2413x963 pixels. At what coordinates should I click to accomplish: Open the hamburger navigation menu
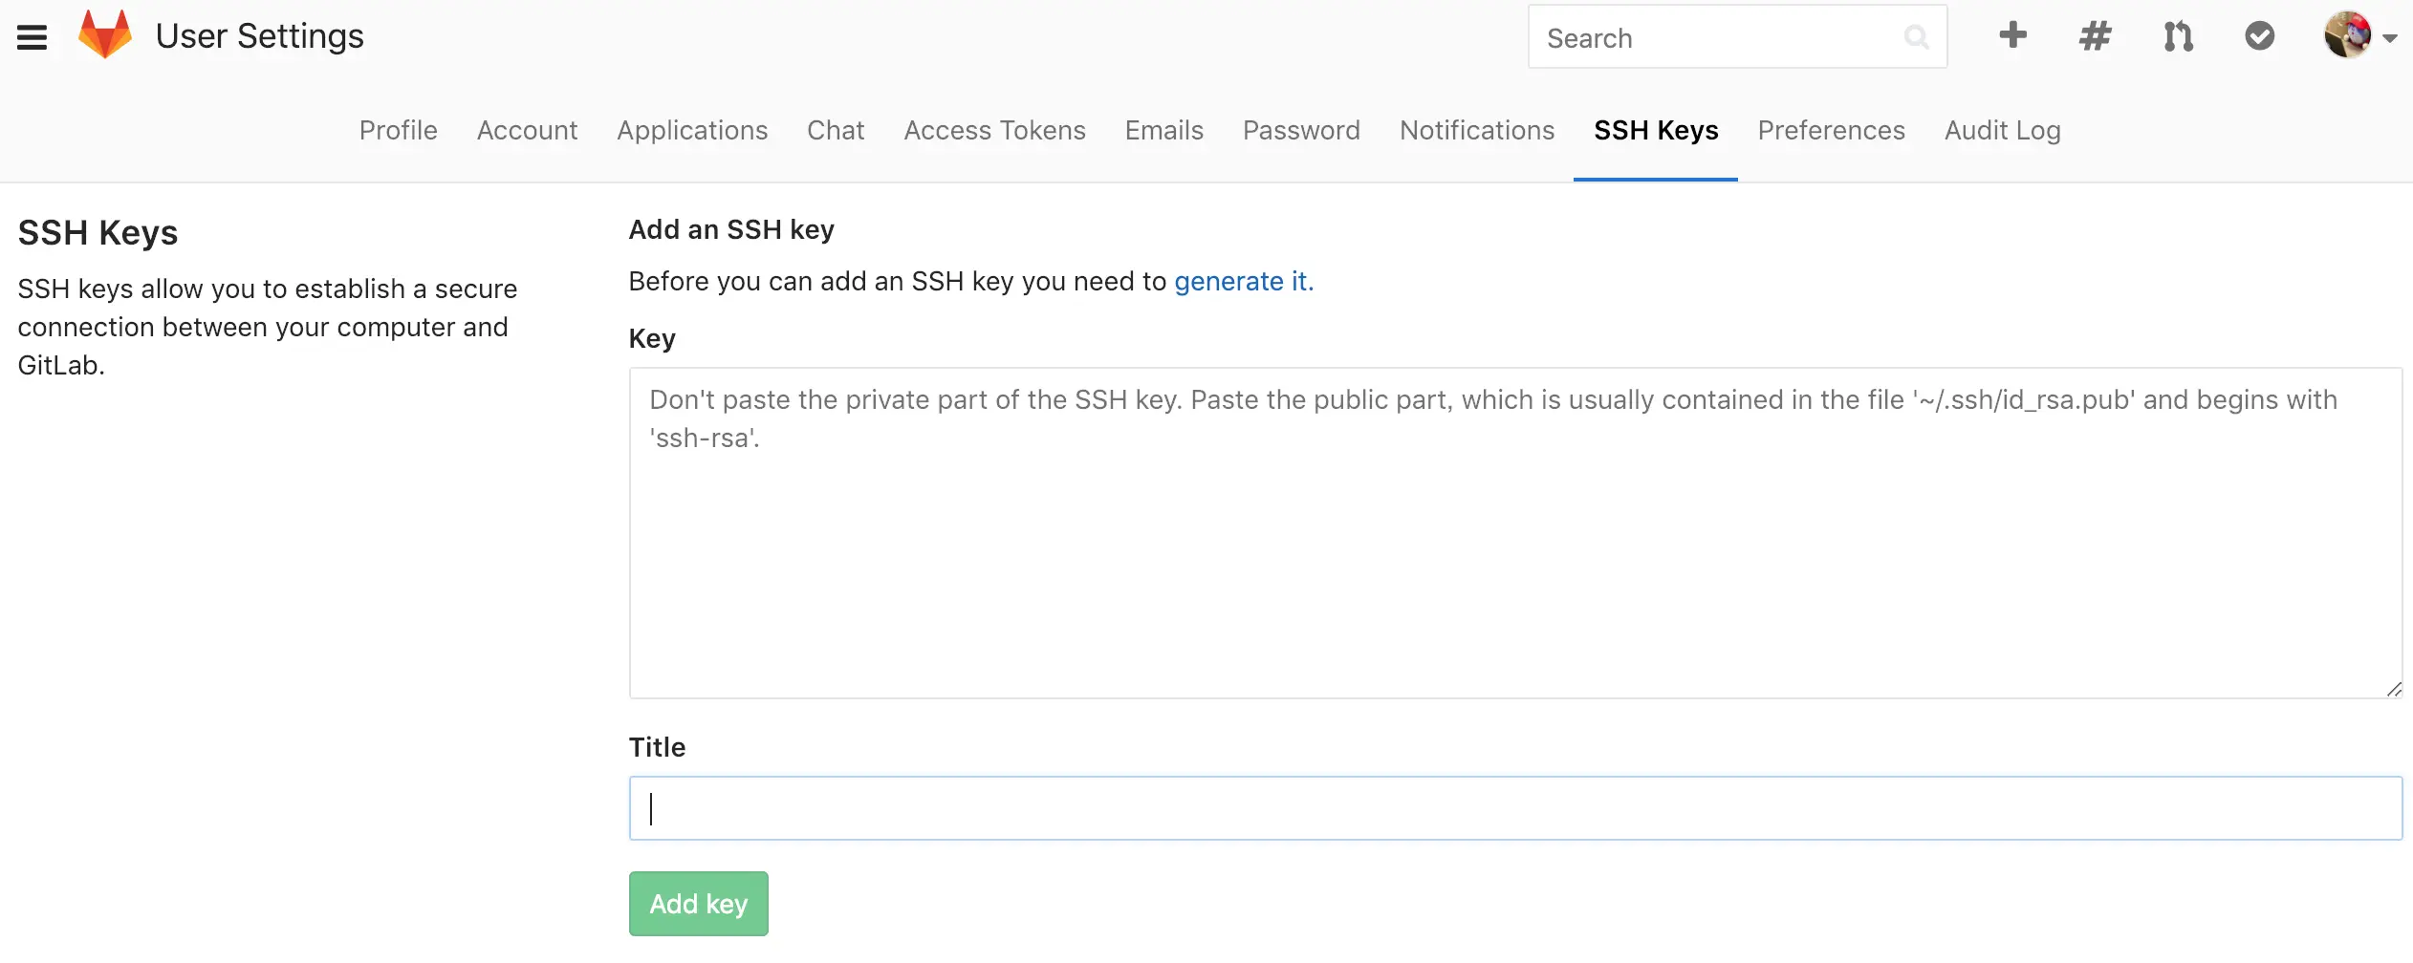pyautogui.click(x=32, y=37)
